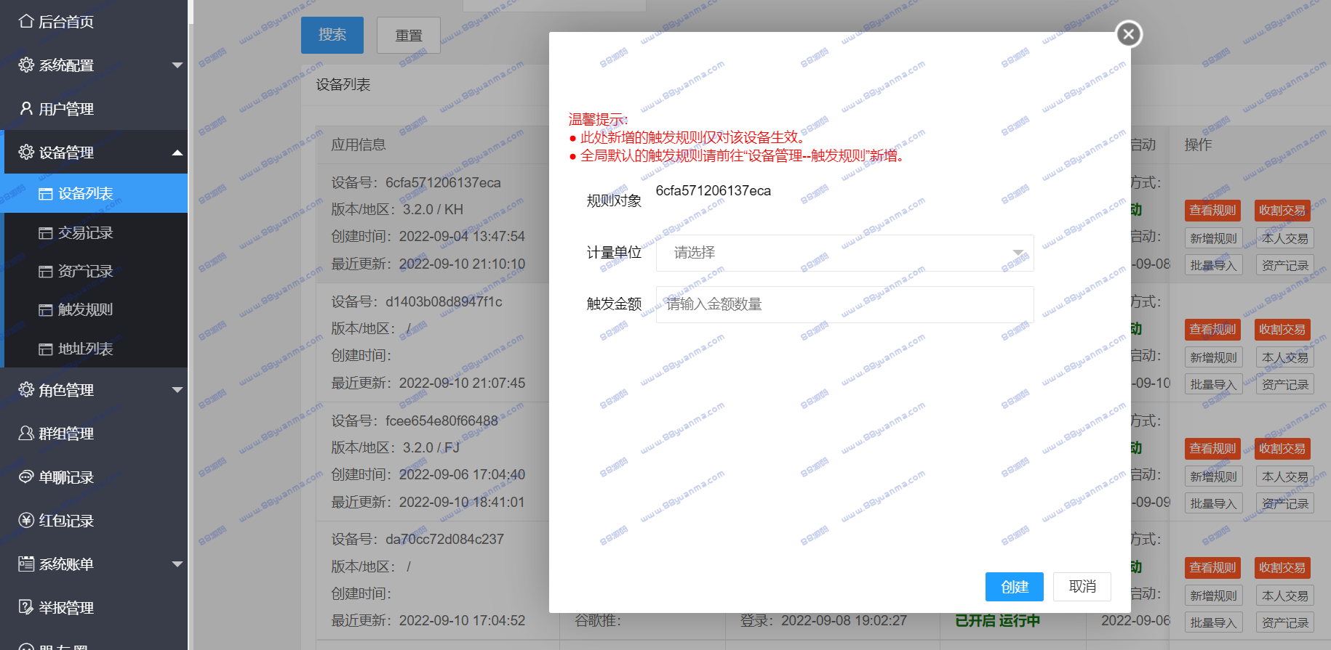Click the table icon beside 设备列表
The height and width of the screenshot is (650, 1331).
tap(46, 194)
